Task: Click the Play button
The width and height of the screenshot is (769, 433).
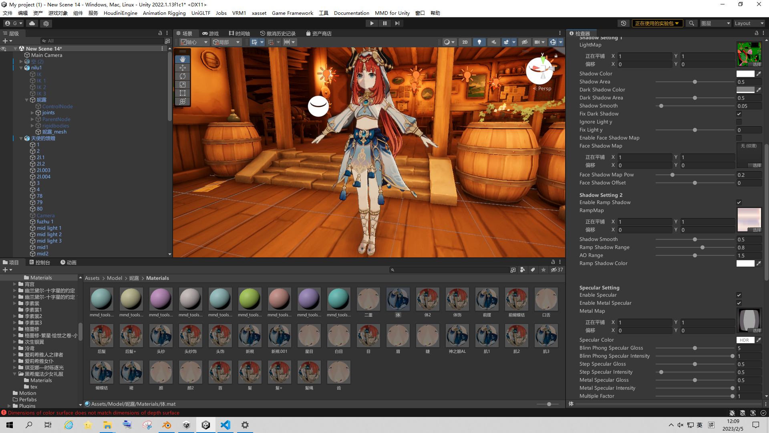Action: 372,23
